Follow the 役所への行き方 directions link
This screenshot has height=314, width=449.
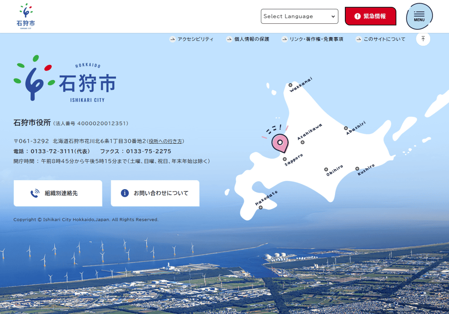point(165,141)
